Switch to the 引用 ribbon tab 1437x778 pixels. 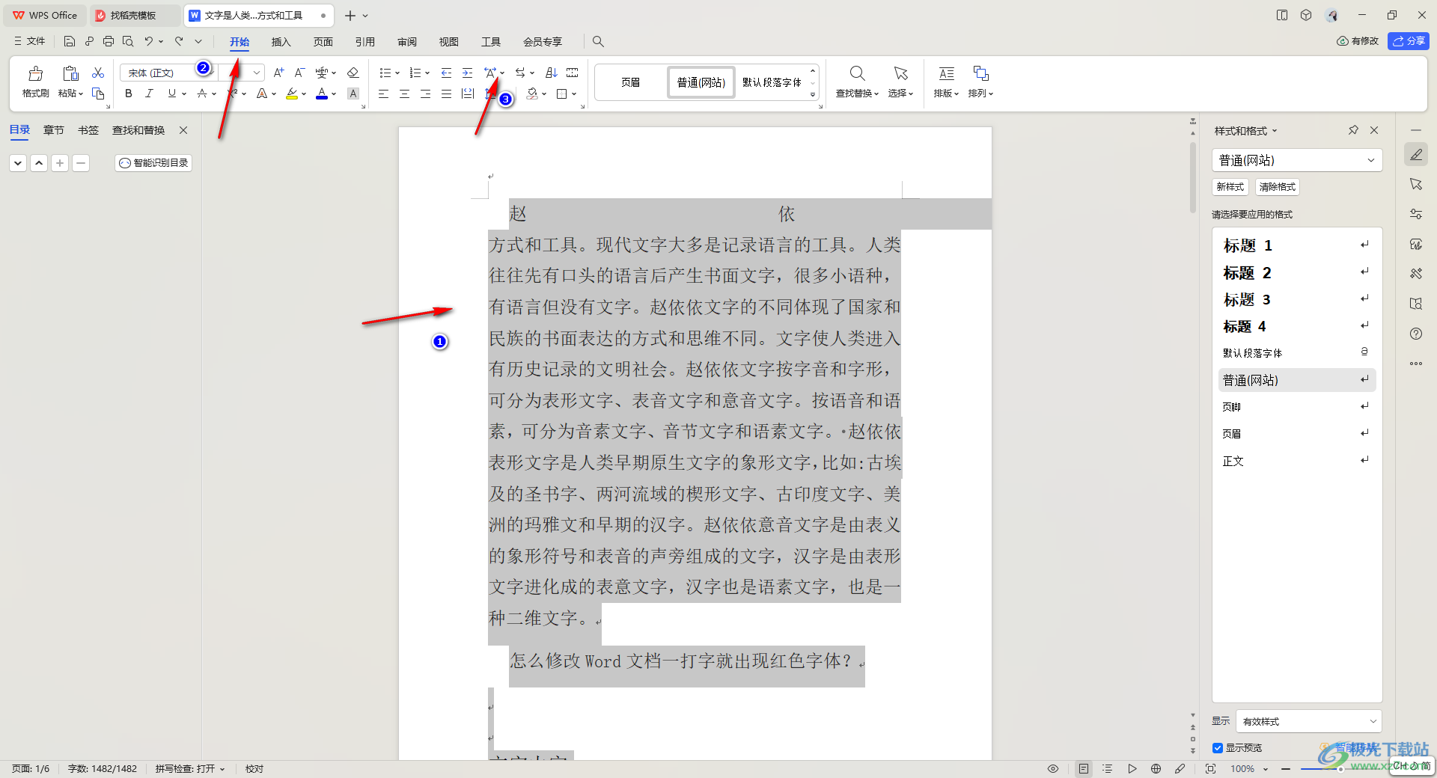tap(365, 42)
